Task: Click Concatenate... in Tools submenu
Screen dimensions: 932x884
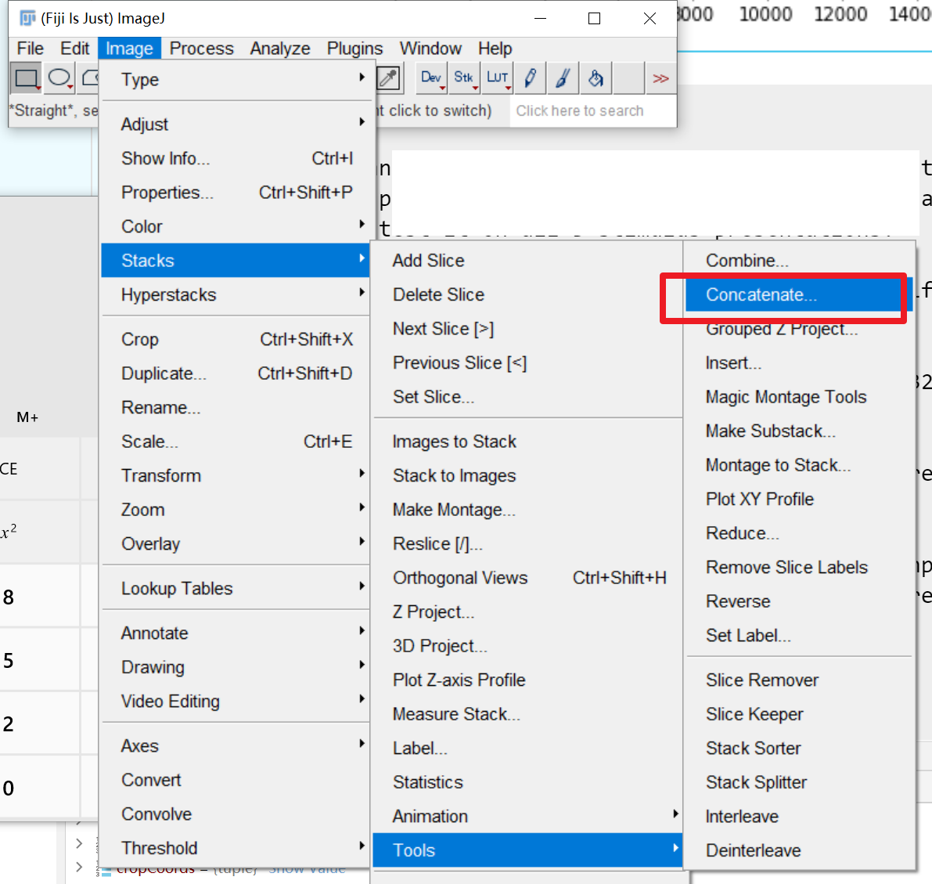Action: 799,294
